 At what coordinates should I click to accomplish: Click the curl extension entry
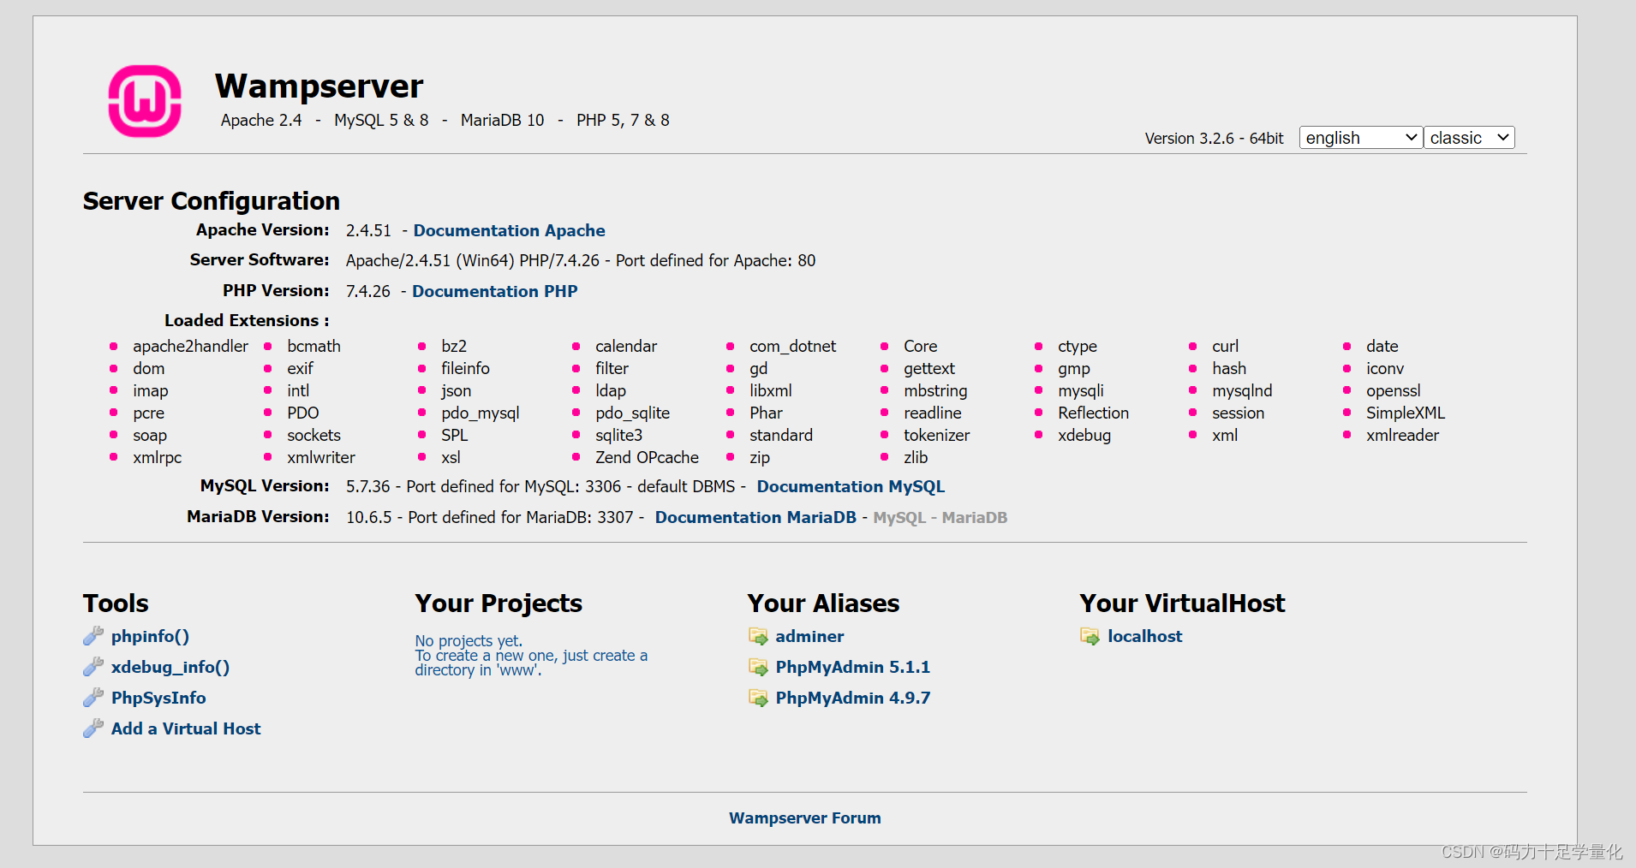(x=1225, y=346)
